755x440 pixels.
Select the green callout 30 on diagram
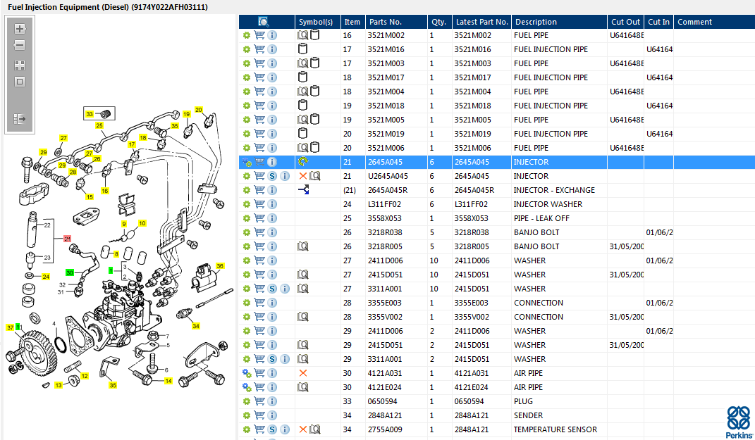[x=70, y=272]
